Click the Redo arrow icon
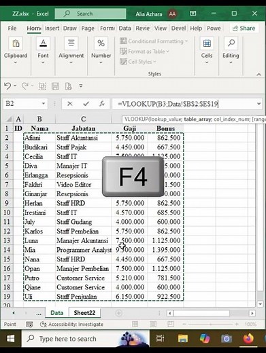 24,86
